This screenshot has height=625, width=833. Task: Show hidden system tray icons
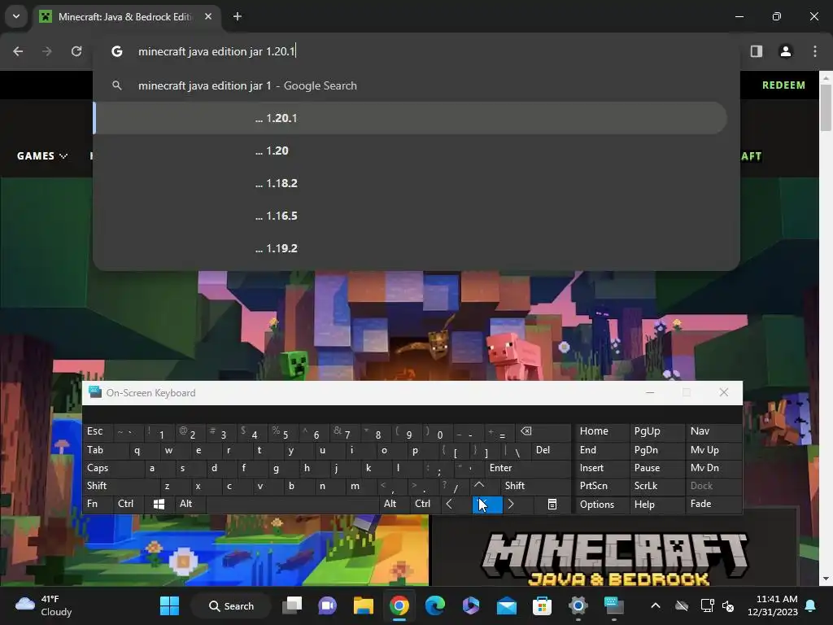click(656, 605)
